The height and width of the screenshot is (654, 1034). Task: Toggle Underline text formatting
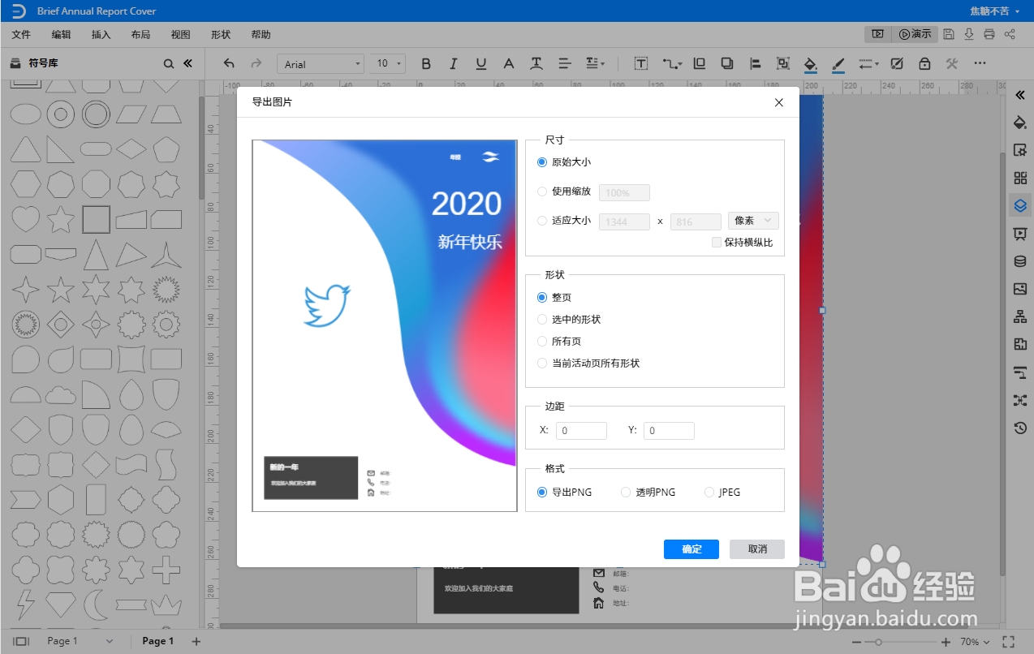coord(481,63)
